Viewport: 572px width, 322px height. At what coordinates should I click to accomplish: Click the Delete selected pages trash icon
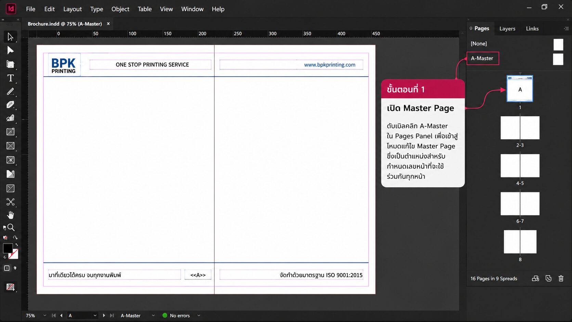pyautogui.click(x=561, y=279)
